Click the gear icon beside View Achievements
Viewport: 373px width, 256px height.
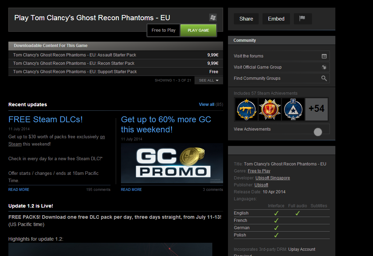(318, 132)
